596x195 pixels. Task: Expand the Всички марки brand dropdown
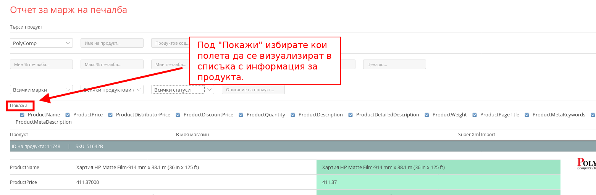coord(41,90)
